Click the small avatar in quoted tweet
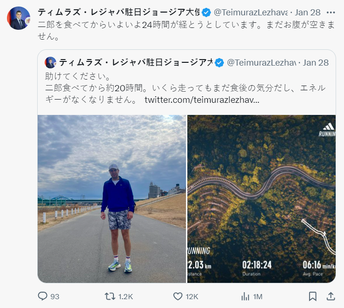Screen dimensions: 344x308 51,63
